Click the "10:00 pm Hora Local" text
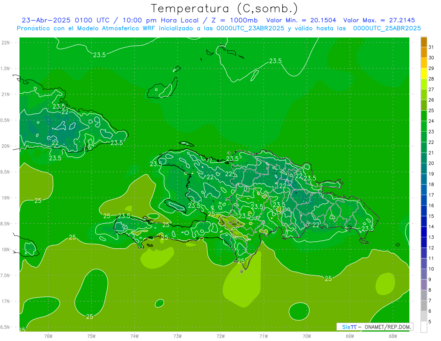This screenshot has height=341, width=441. (x=160, y=20)
